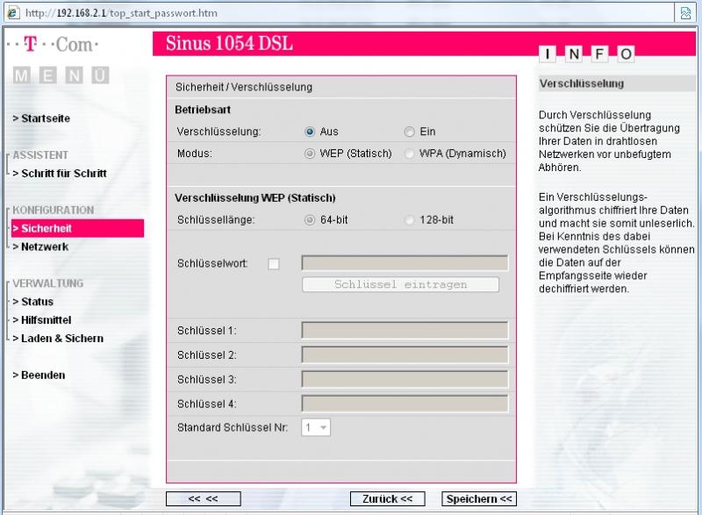
Task: Click the Schlüssel eintragen button
Action: click(401, 284)
